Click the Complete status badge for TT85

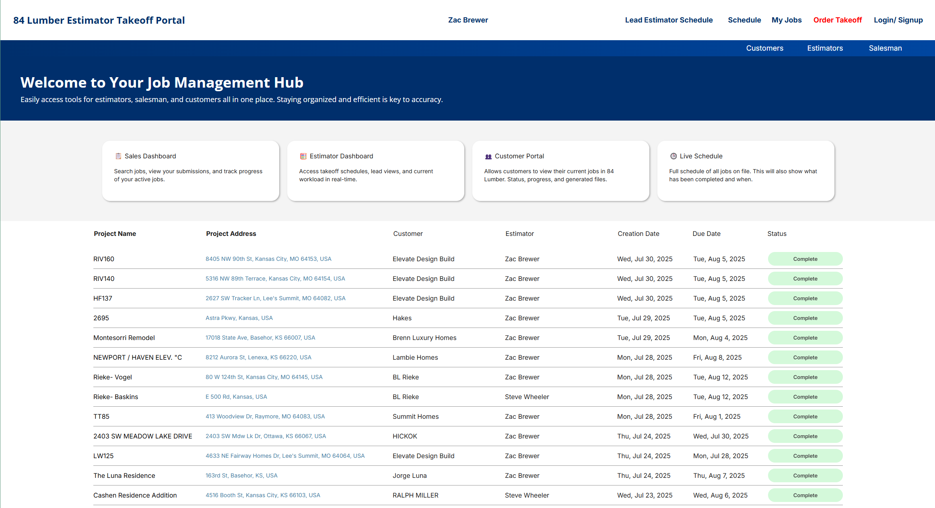[x=805, y=416]
